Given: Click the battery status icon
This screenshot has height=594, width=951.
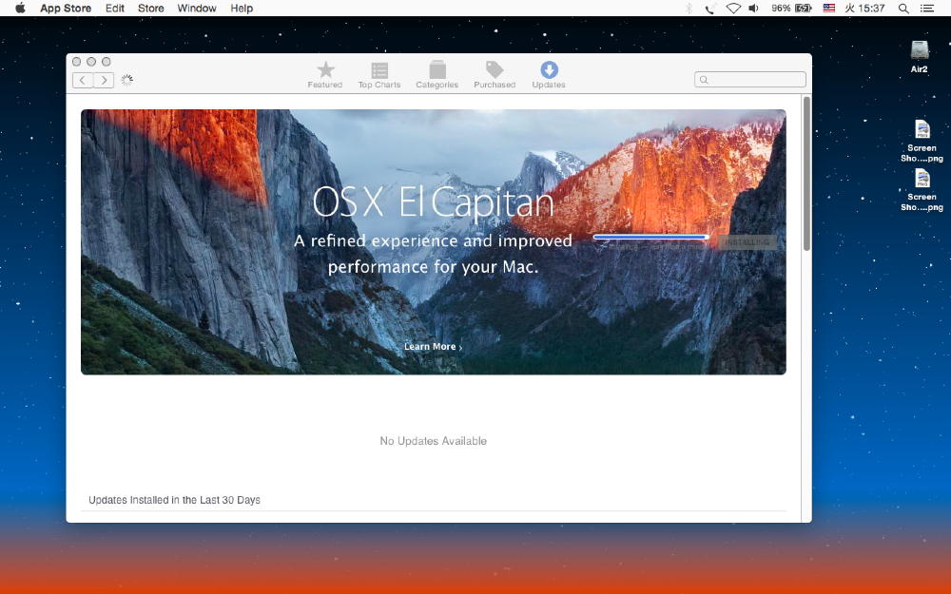Looking at the screenshot, I should (x=803, y=9).
